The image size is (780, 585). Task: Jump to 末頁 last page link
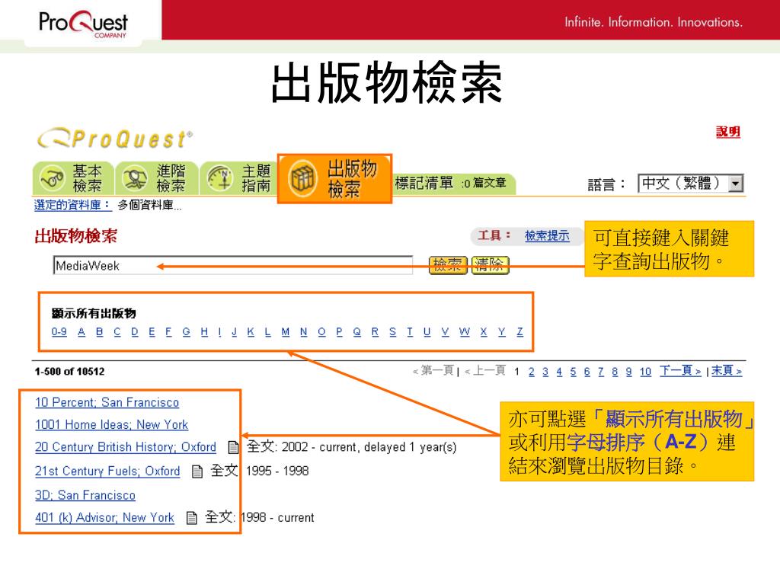pos(726,371)
